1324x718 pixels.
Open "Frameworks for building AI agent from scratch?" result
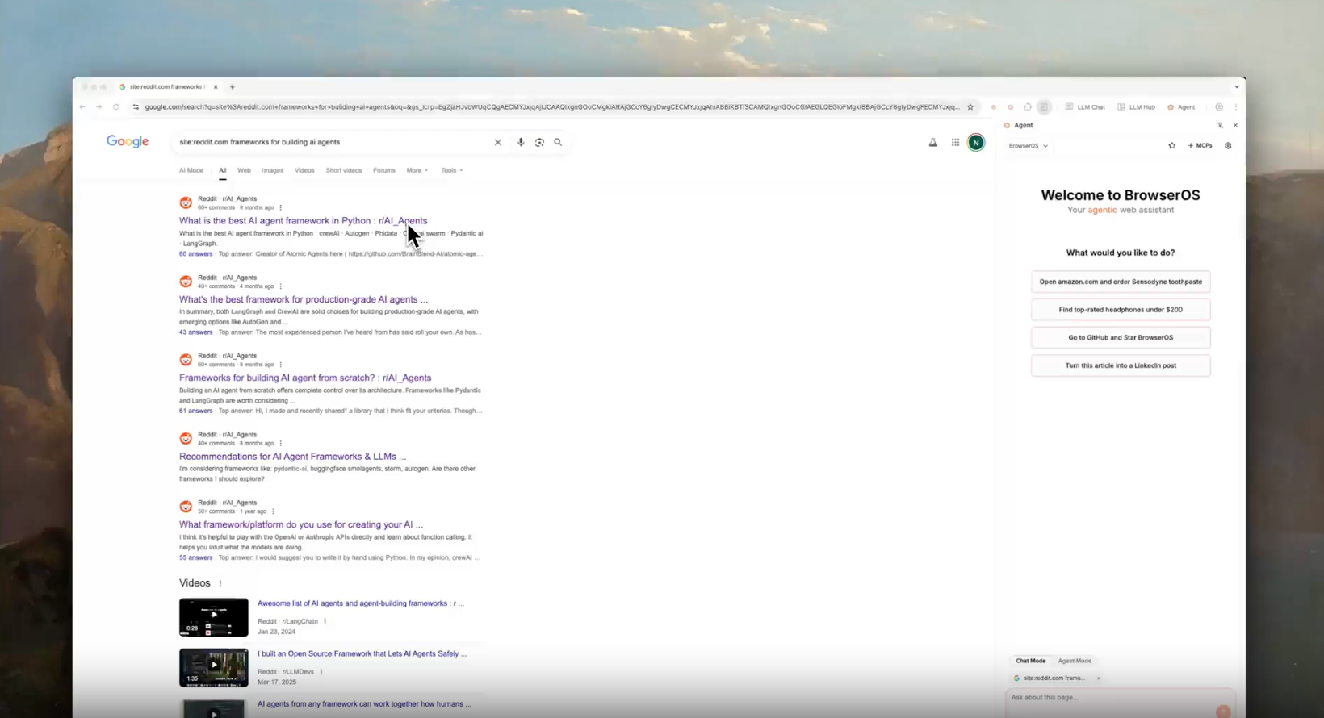click(x=304, y=378)
